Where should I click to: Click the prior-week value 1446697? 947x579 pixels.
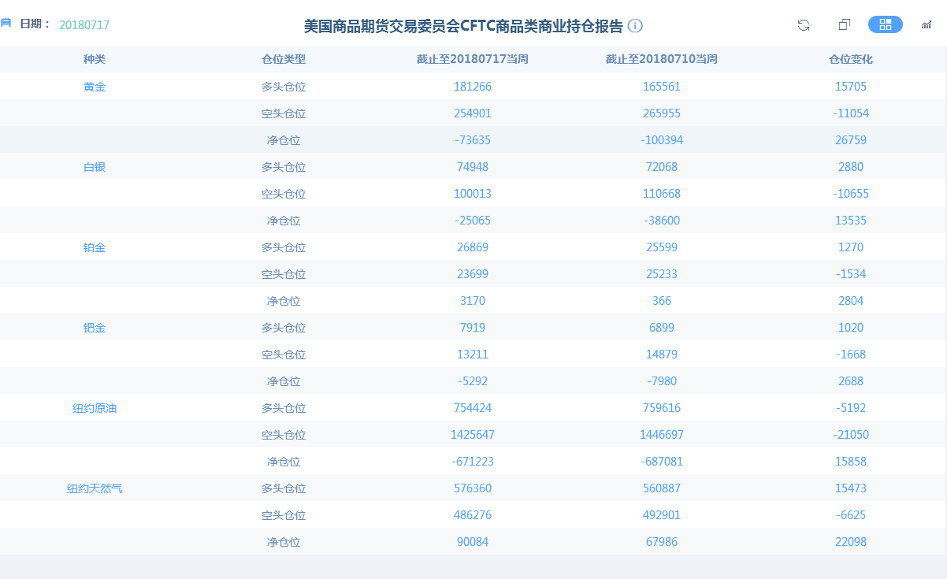point(662,435)
